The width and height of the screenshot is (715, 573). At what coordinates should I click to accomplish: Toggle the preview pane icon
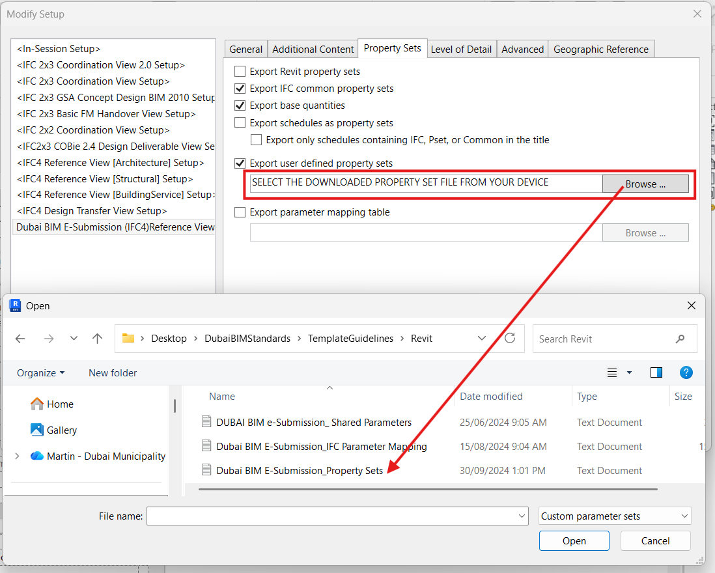point(656,372)
